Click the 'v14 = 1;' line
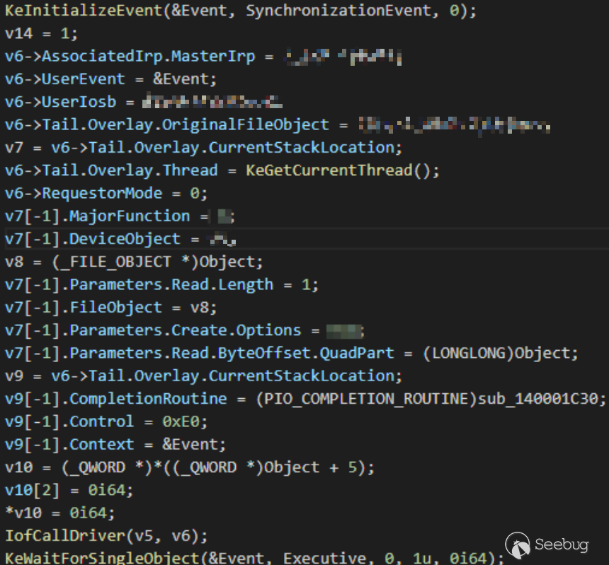 (x=41, y=33)
